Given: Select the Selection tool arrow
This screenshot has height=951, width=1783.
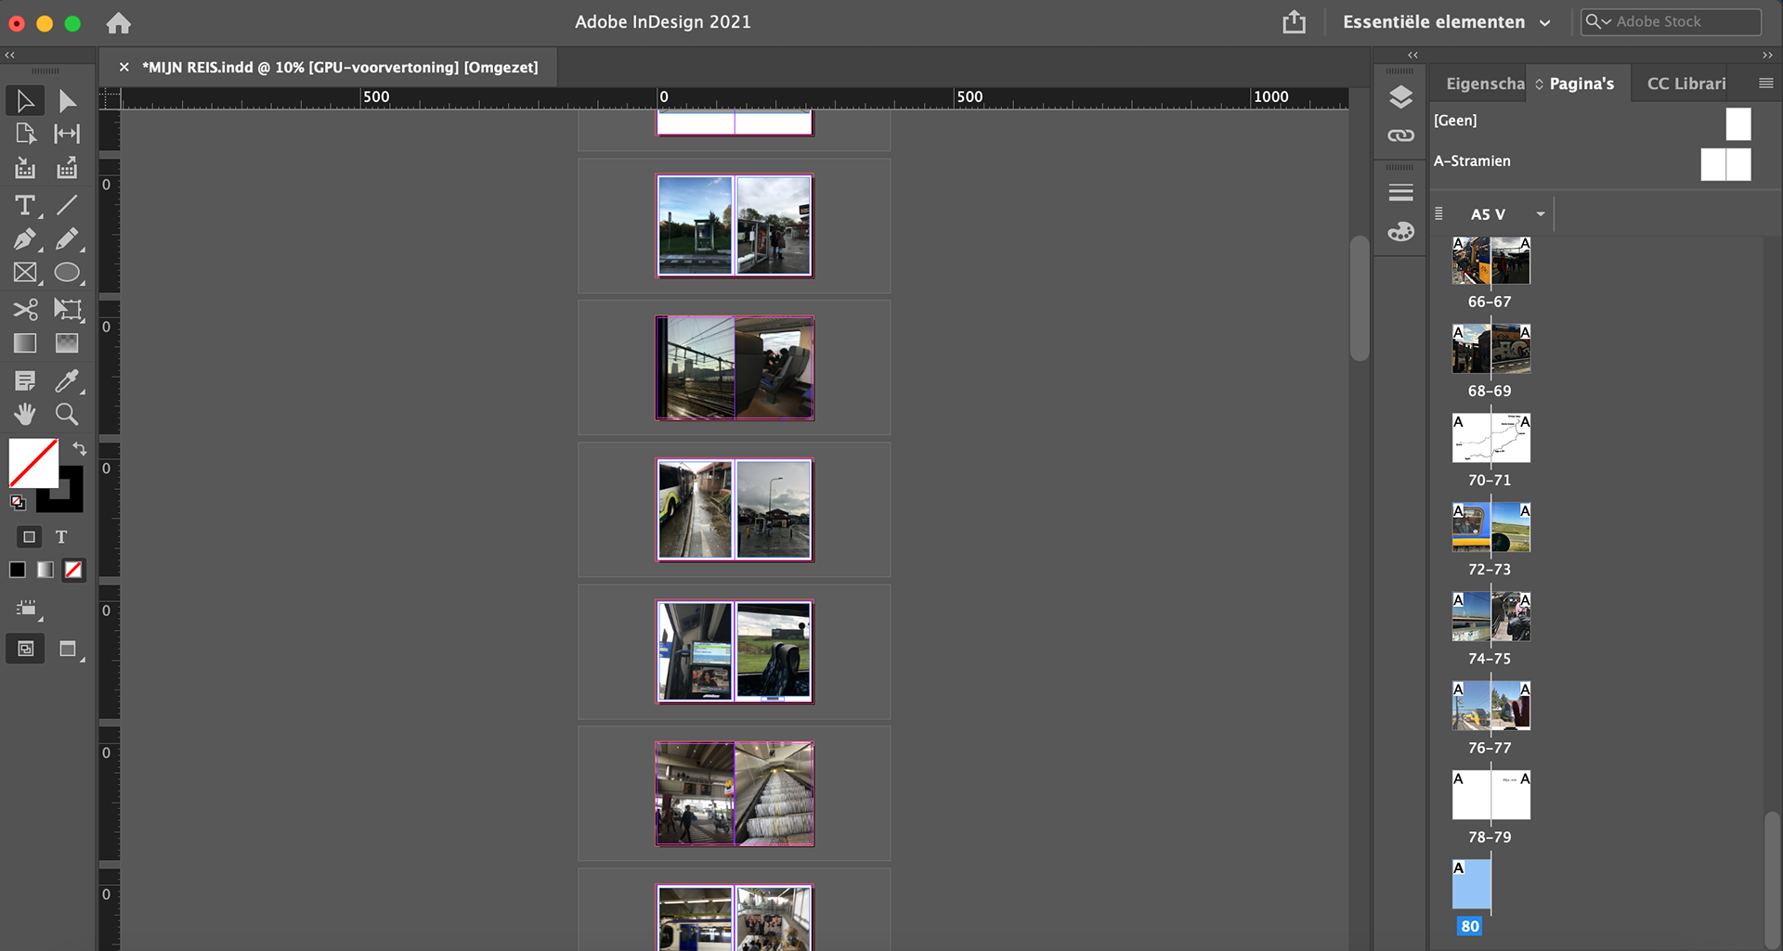Looking at the screenshot, I should click(x=25, y=100).
